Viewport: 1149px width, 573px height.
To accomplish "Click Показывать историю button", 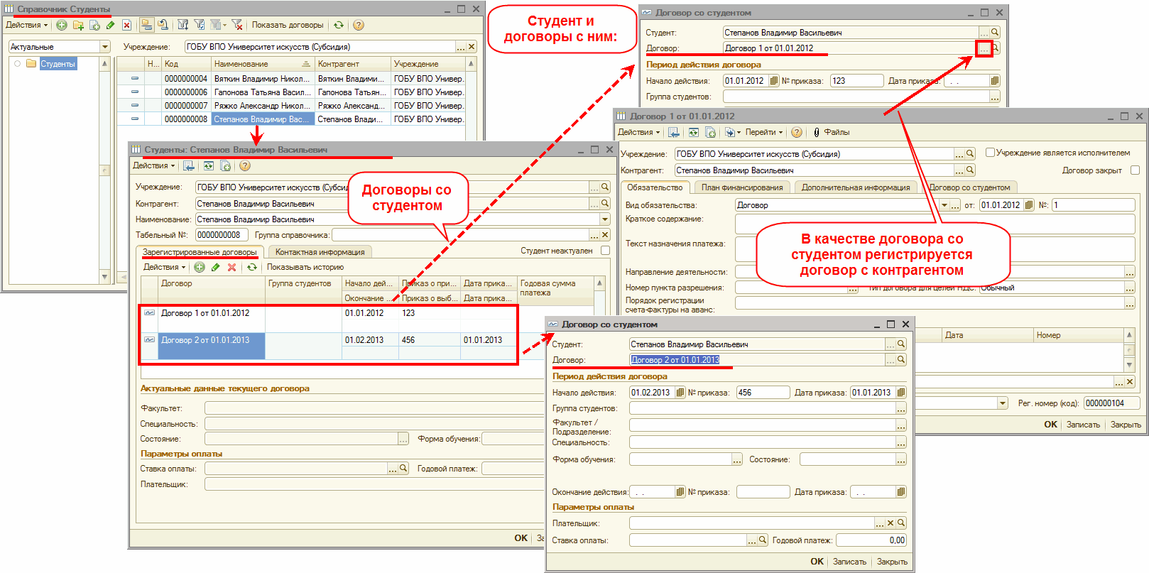I will [305, 267].
